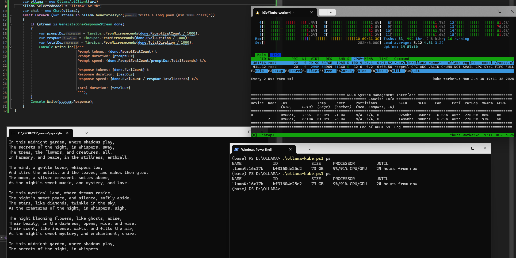Collapse the if statement block at line 13
Screen dimensions: 516x258
(x=11, y=24)
